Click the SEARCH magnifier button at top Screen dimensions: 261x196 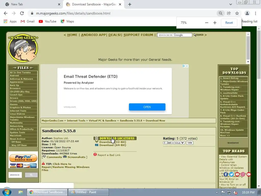pyautogui.click(x=198, y=35)
